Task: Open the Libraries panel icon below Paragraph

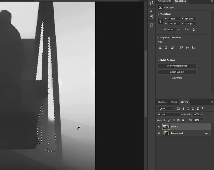Action: pos(152,25)
